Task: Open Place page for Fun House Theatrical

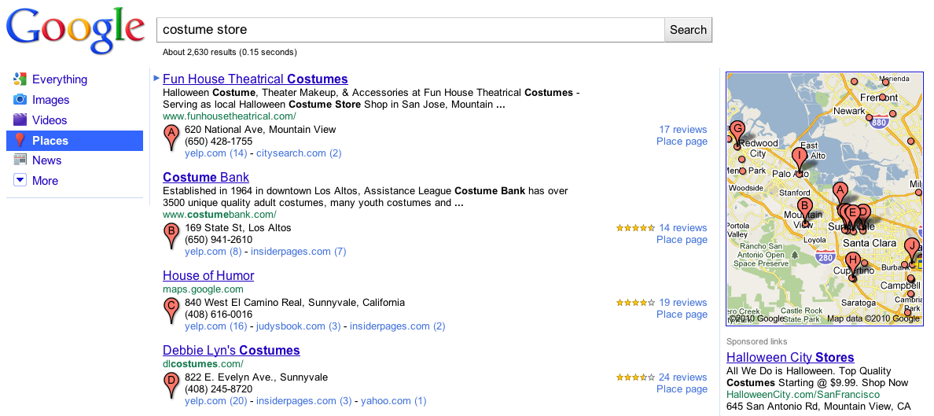Action: [682, 142]
